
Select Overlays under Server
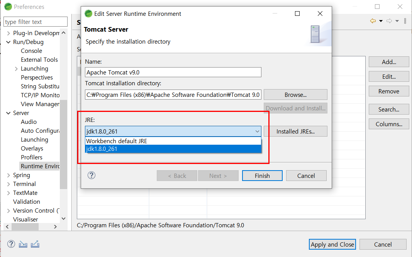pos(32,149)
